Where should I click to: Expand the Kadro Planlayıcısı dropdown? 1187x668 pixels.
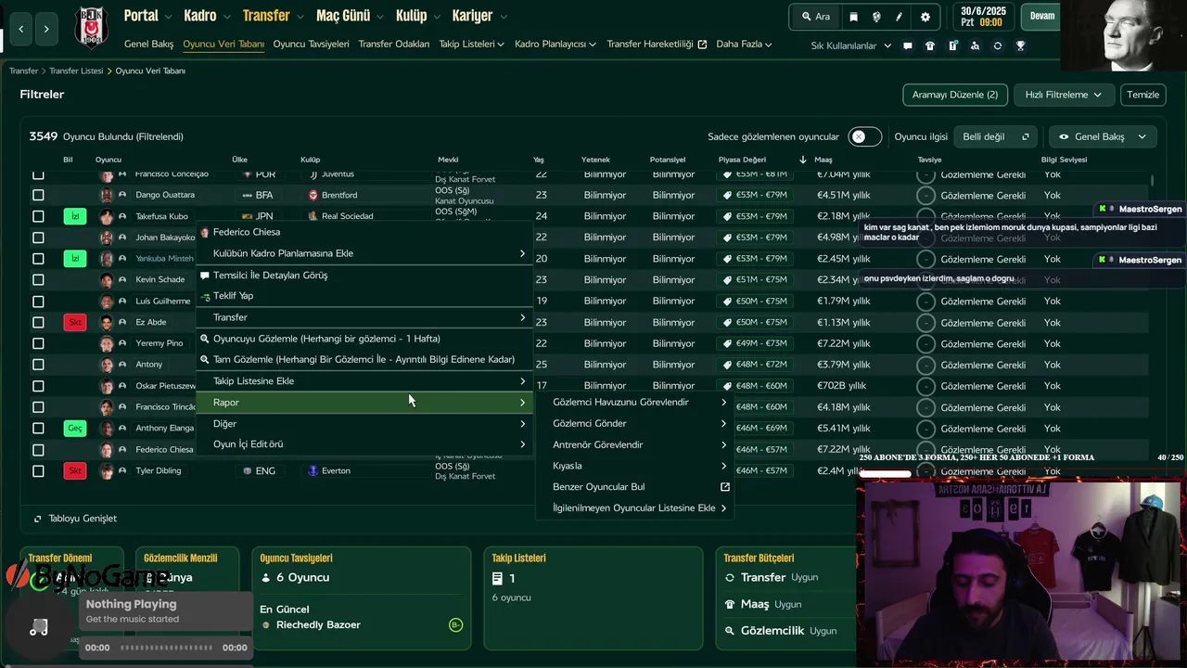(555, 44)
